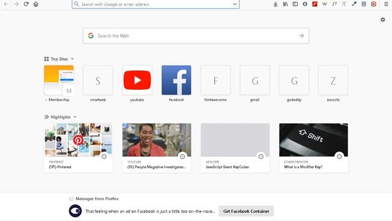Reload the current page
This screenshot has width=392, height=221.
(26, 4)
